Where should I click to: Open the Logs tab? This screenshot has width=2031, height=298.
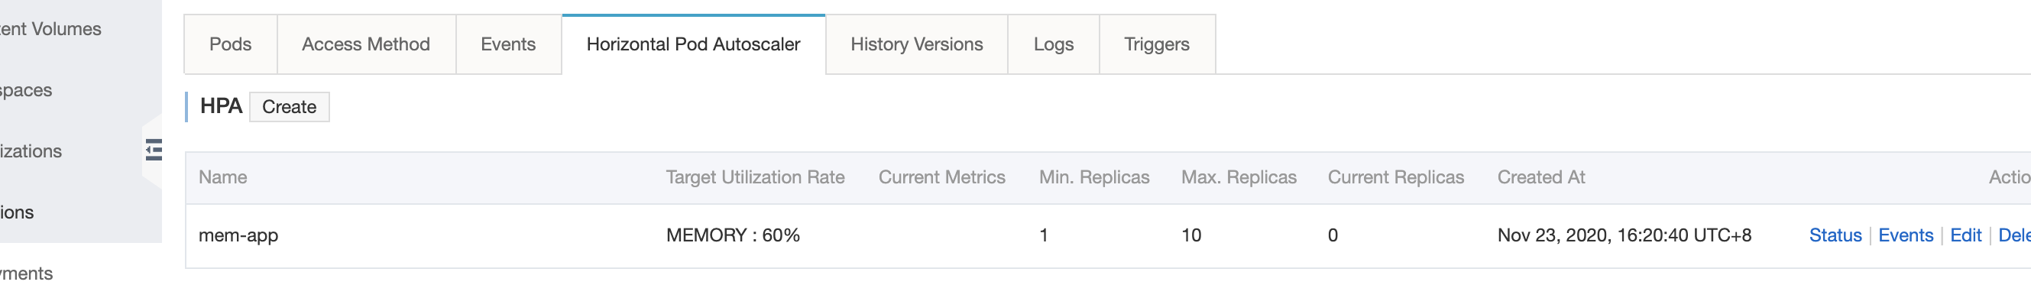pos(1054,44)
